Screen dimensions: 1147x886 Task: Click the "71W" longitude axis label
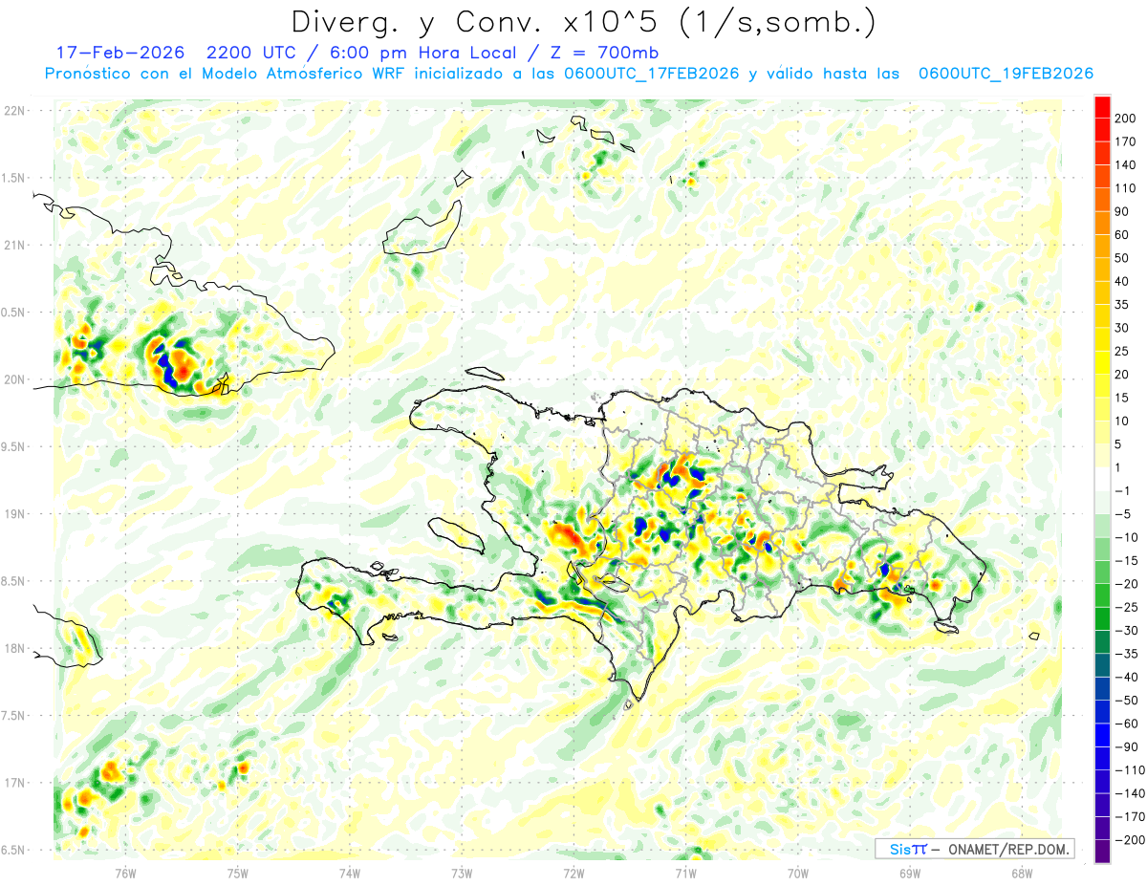coord(685,874)
